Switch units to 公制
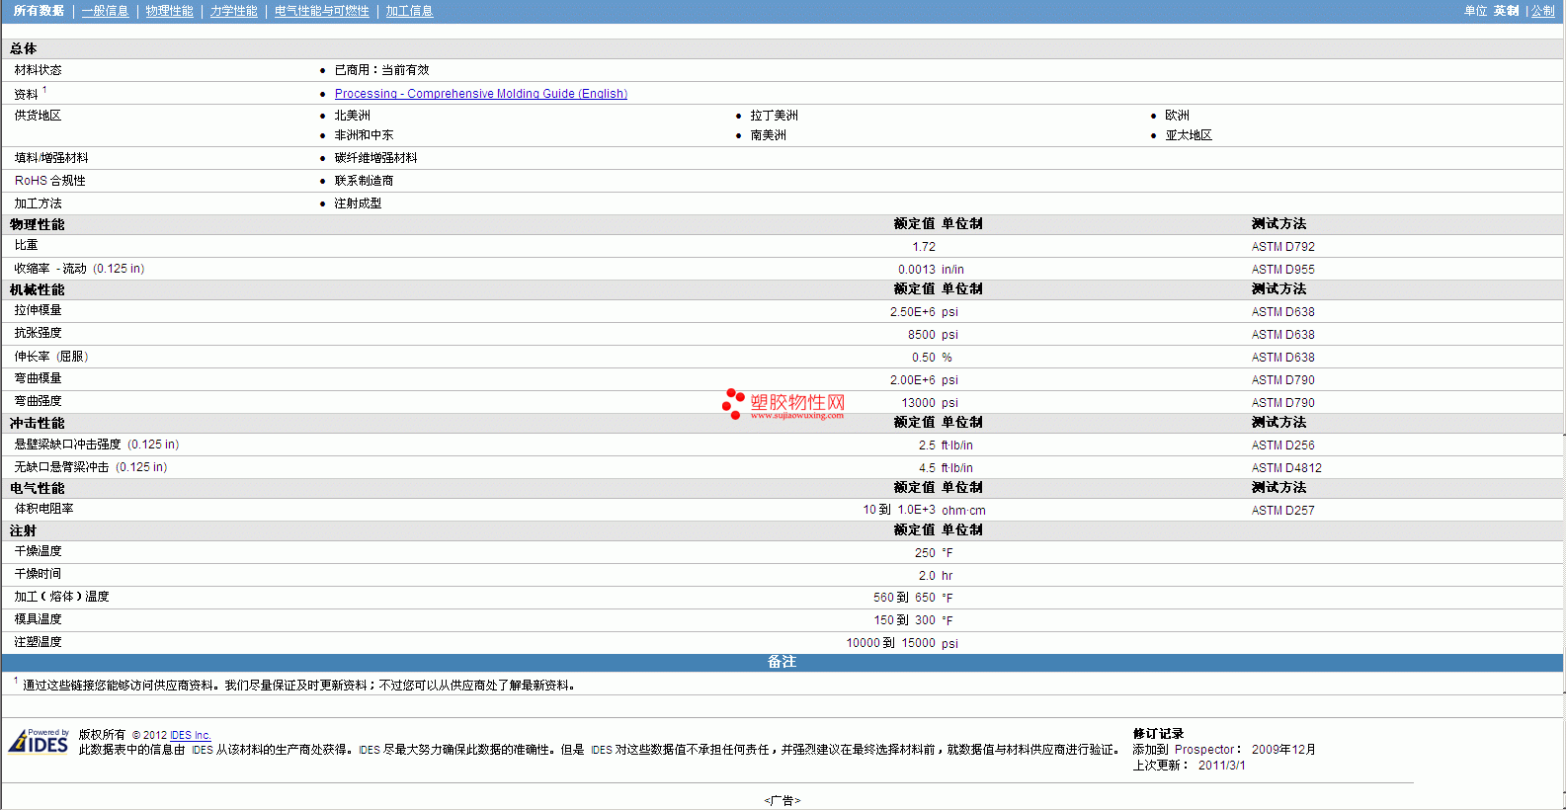Image resolution: width=1566 pixels, height=810 pixels. [1542, 11]
